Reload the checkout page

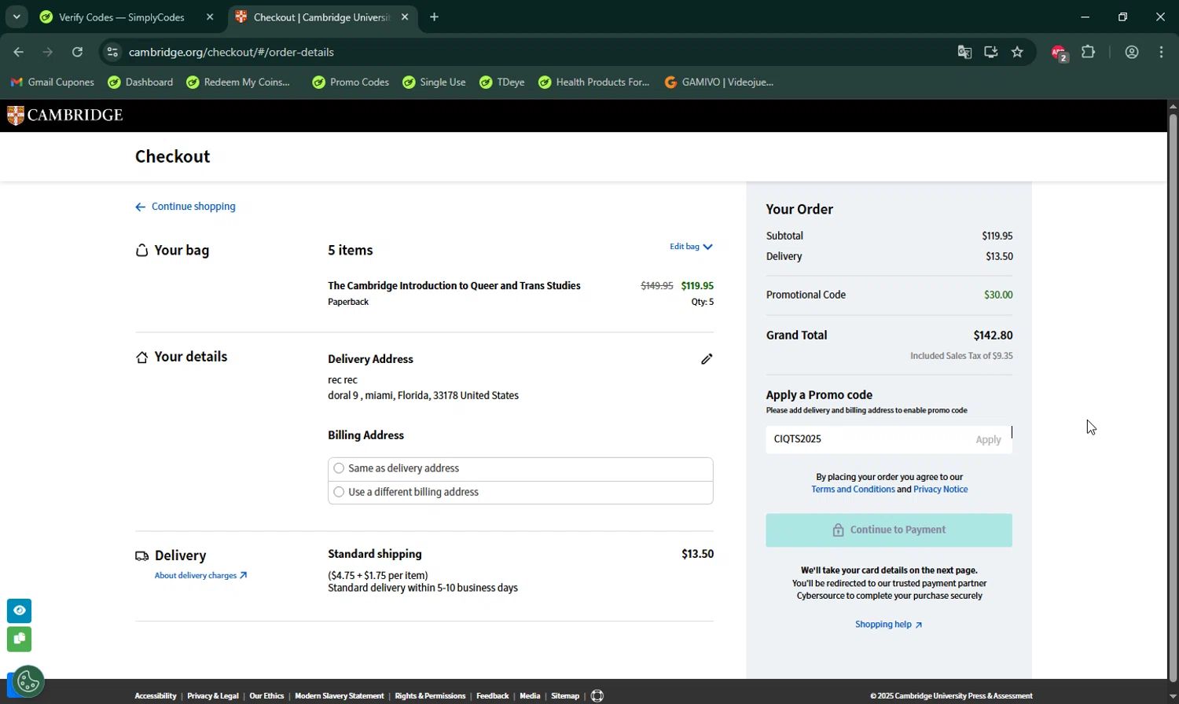tap(77, 52)
